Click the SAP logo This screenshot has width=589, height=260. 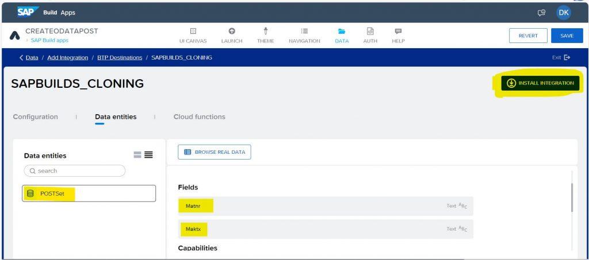pyautogui.click(x=28, y=12)
